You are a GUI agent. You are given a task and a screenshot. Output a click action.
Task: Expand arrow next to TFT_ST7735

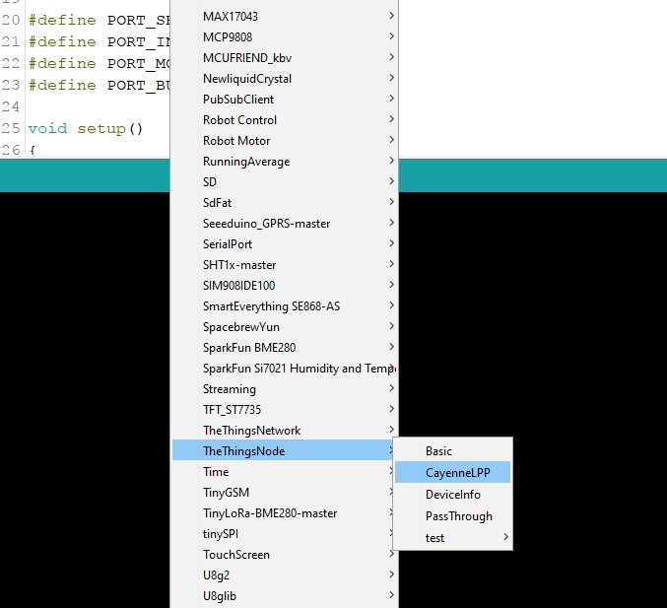[391, 409]
